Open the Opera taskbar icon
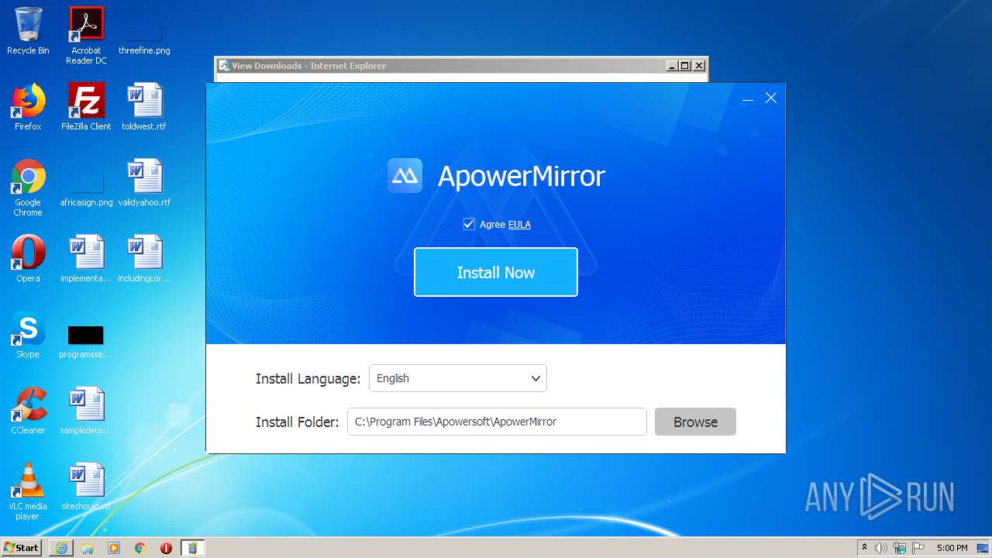 pyautogui.click(x=166, y=548)
